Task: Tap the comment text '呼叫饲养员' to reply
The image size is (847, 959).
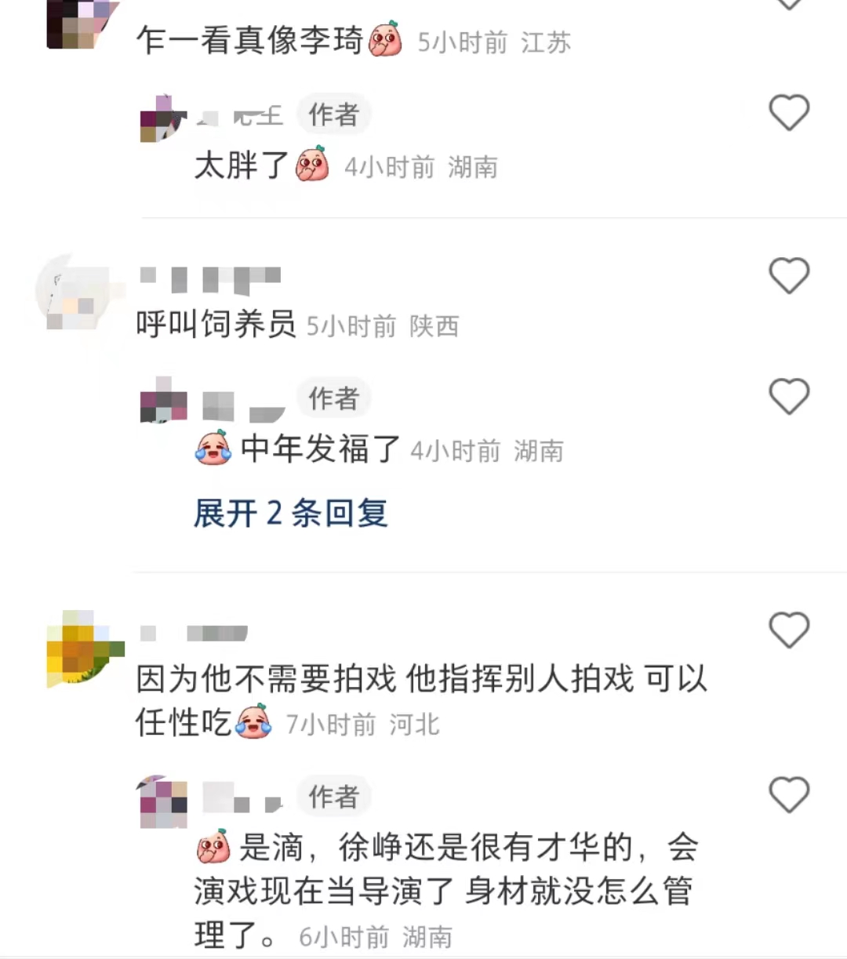Action: (216, 324)
